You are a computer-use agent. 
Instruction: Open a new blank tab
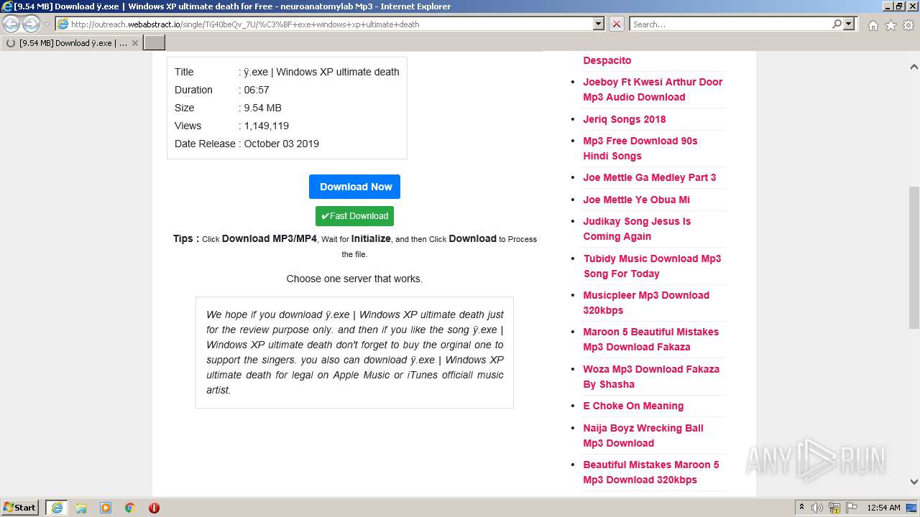pyautogui.click(x=155, y=43)
